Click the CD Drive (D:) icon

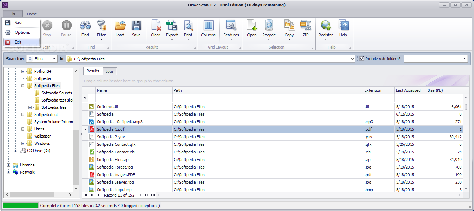[23, 151]
